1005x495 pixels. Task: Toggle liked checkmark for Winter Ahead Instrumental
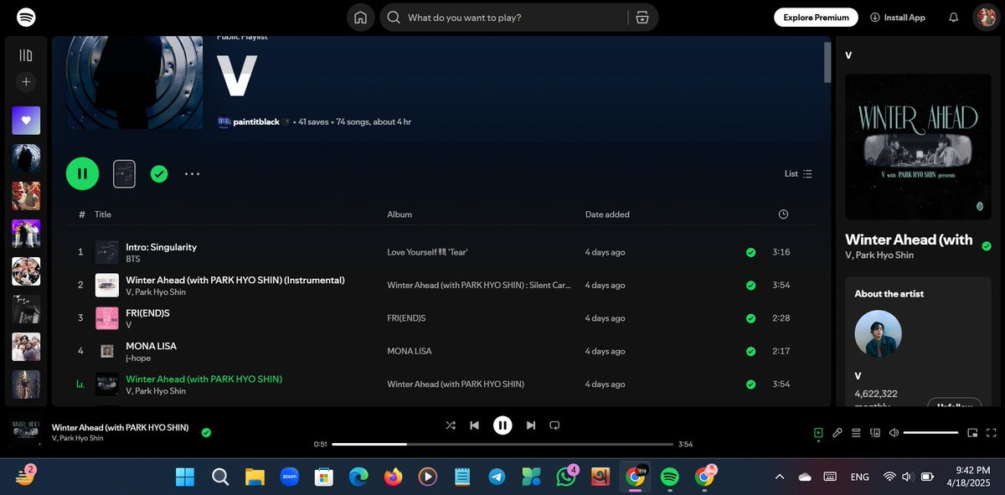750,286
